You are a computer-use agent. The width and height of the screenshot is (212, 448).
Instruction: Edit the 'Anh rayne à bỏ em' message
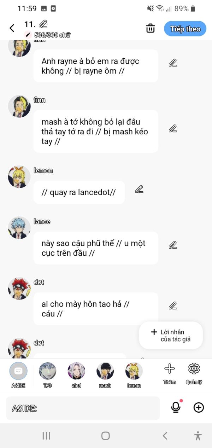coord(172,63)
